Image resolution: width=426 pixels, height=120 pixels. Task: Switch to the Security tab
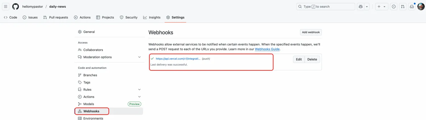129,17
